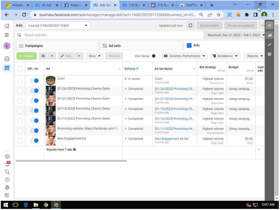Select the Campaigns table grid icon
The width and height of the screenshot is (280, 210).
(x=7, y=68)
